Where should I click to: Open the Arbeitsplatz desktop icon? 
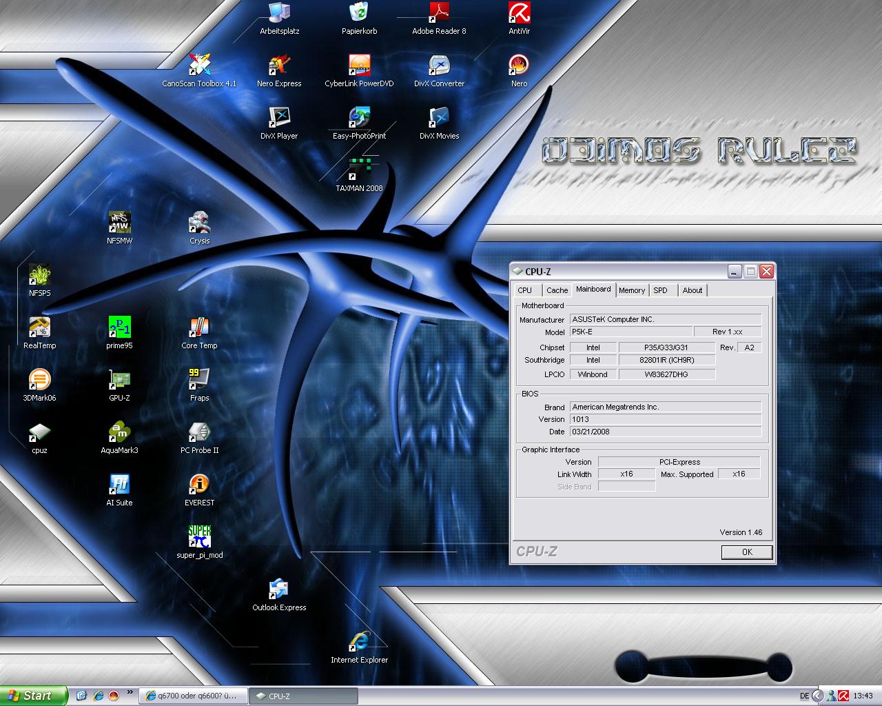click(x=279, y=19)
